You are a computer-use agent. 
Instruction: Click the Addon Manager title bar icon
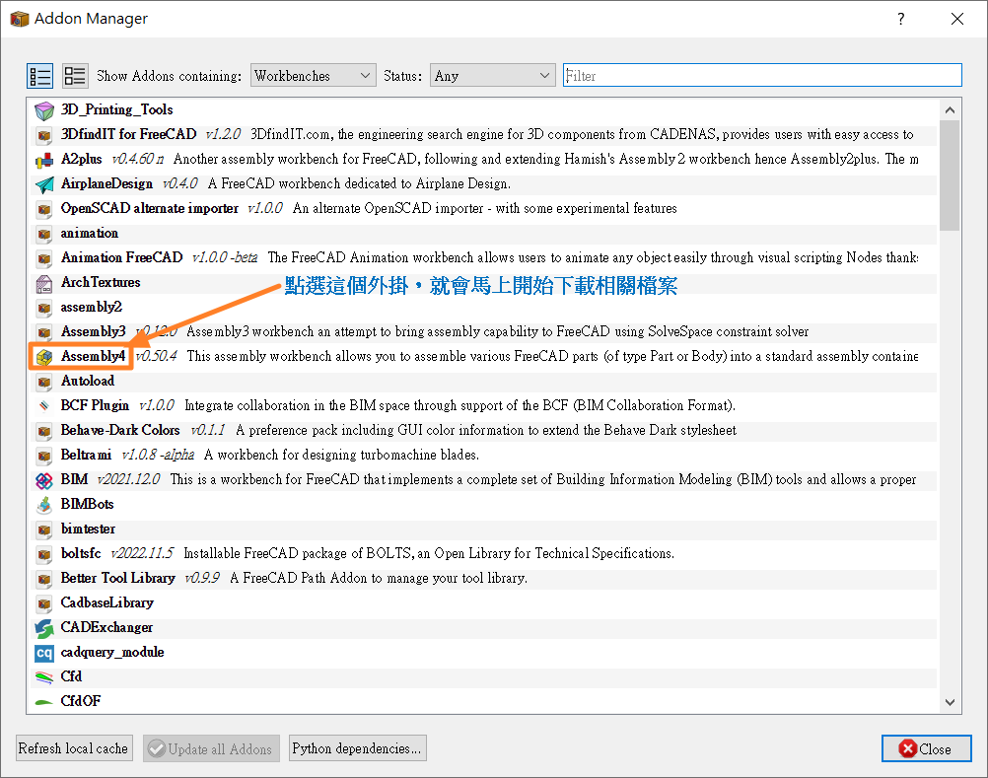tap(20, 19)
